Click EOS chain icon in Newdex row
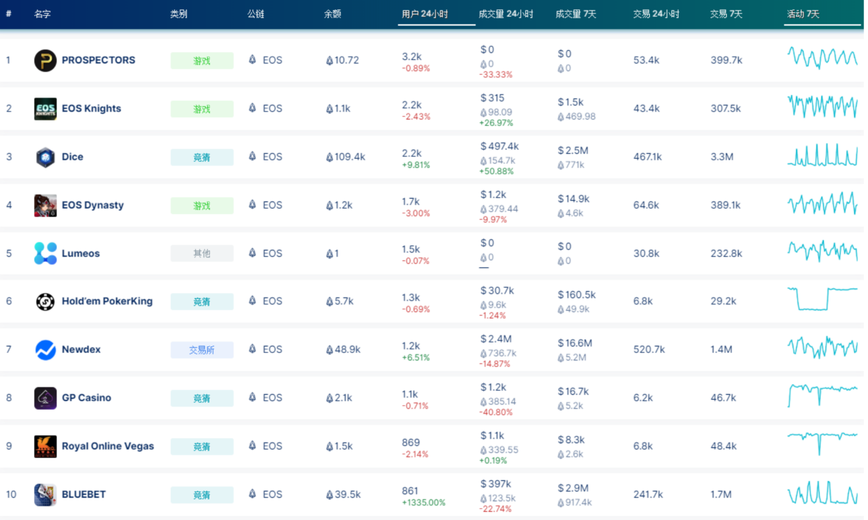Image resolution: width=868 pixels, height=520 pixels. 252,349
